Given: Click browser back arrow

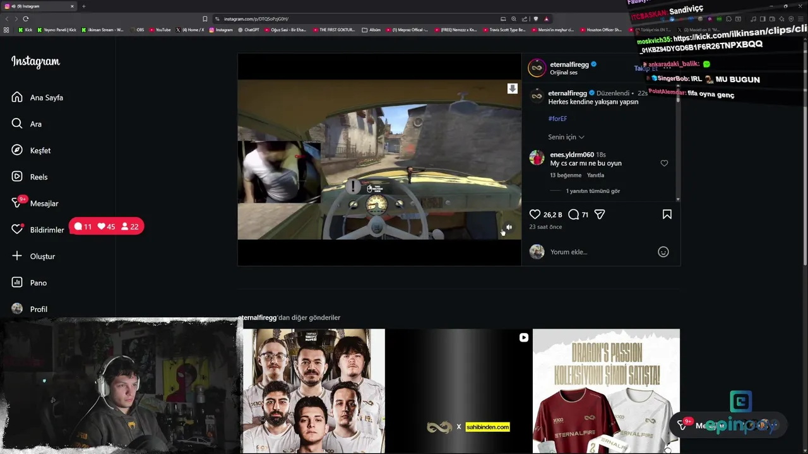Looking at the screenshot, I should pyautogui.click(x=6, y=19).
